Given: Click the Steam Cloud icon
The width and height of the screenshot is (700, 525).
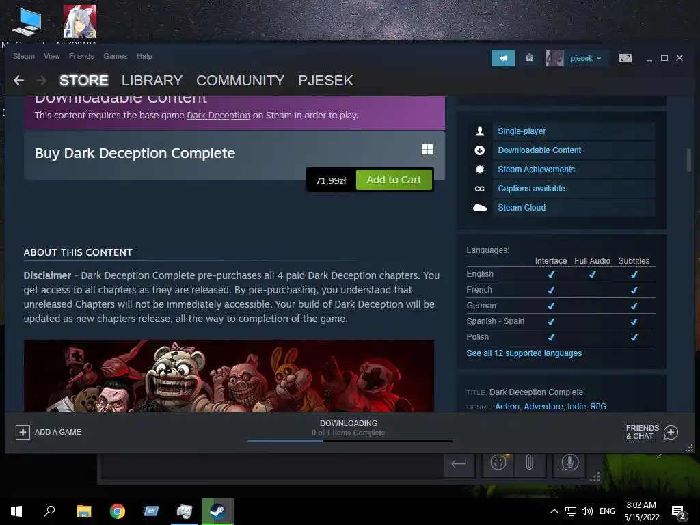Looking at the screenshot, I should pyautogui.click(x=479, y=208).
